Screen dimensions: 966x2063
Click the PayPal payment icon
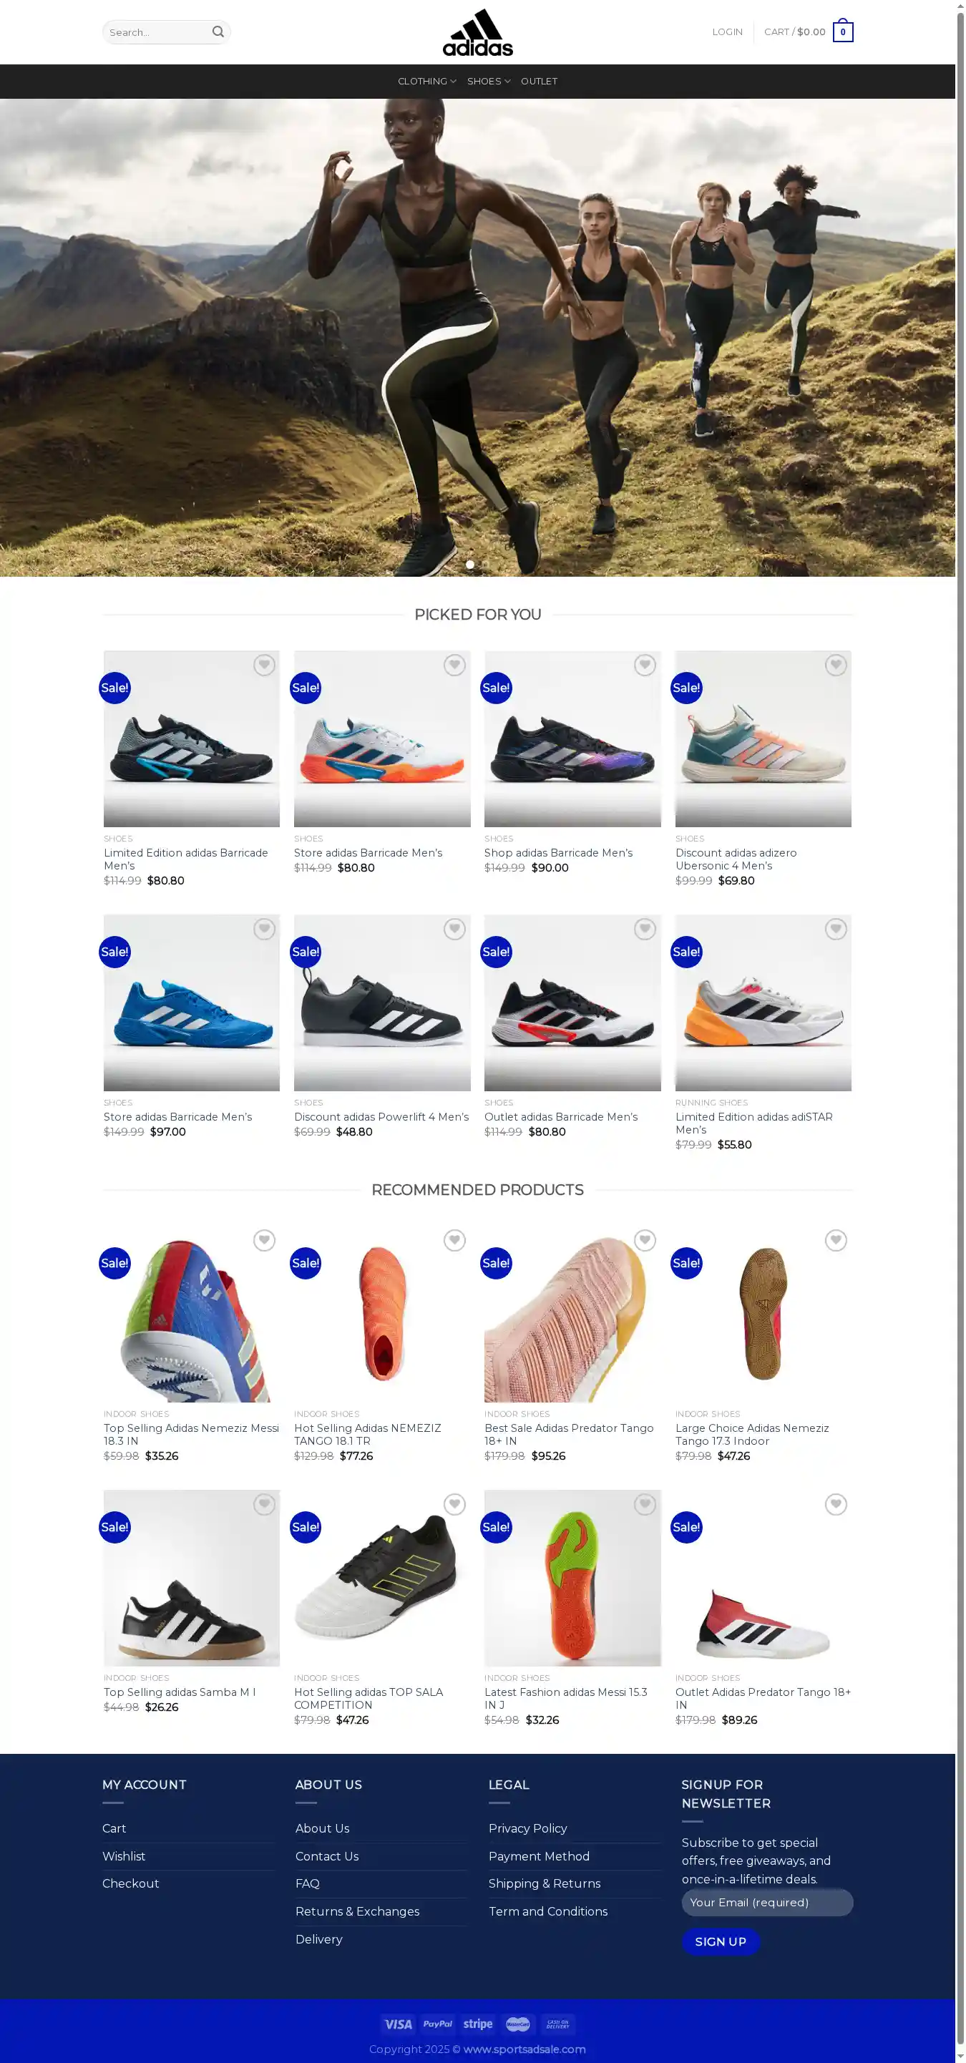[438, 2024]
